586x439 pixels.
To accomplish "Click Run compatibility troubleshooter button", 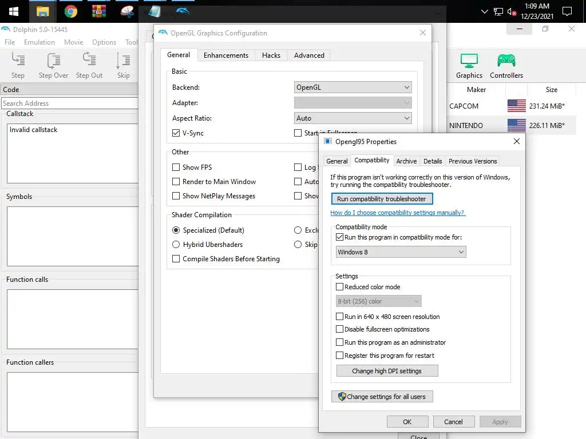I will (x=382, y=198).
